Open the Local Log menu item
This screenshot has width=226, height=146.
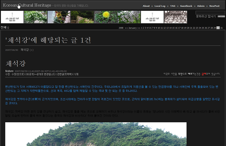160,6
